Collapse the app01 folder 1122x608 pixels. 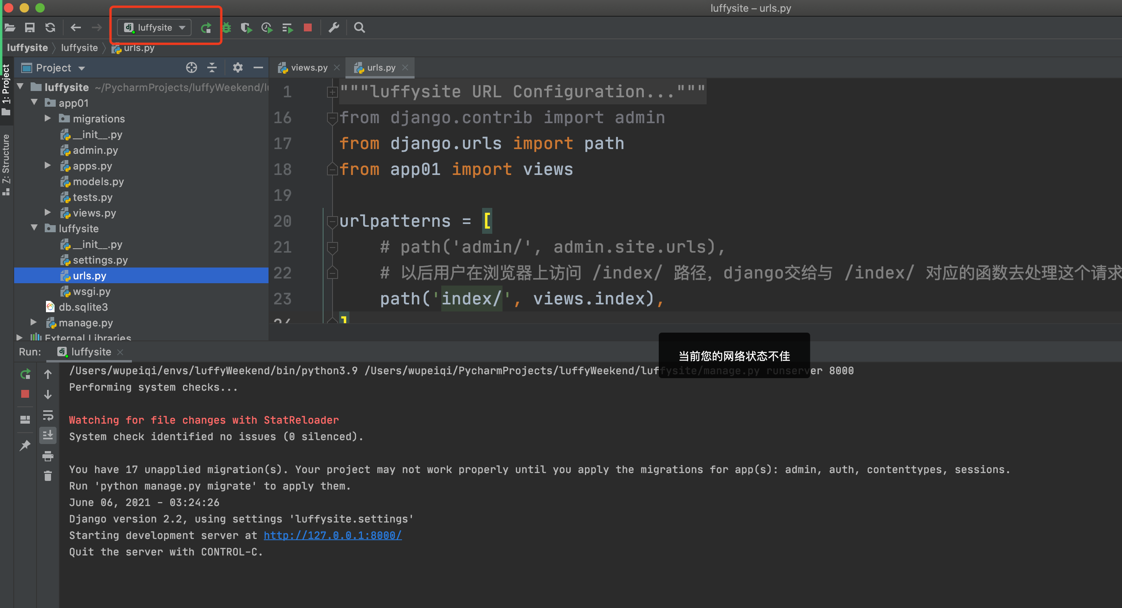pyautogui.click(x=35, y=102)
